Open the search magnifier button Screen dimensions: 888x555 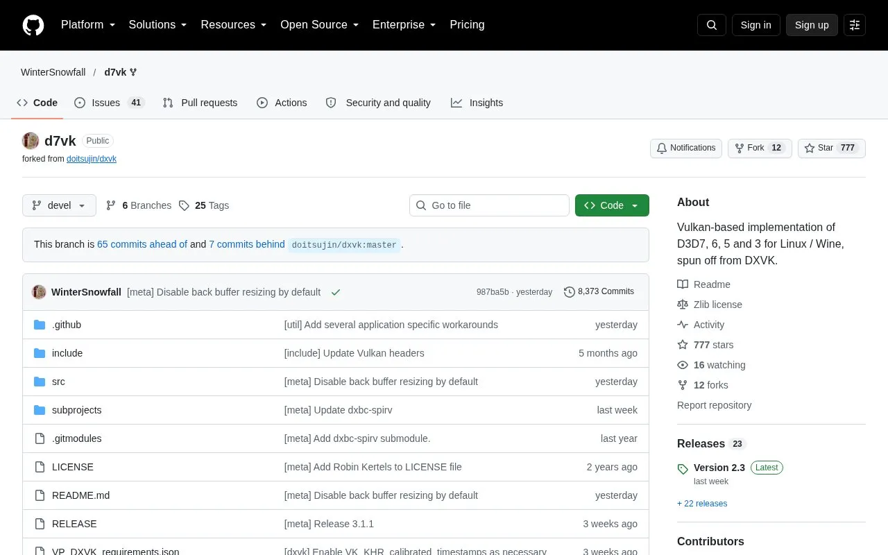pyautogui.click(x=712, y=25)
